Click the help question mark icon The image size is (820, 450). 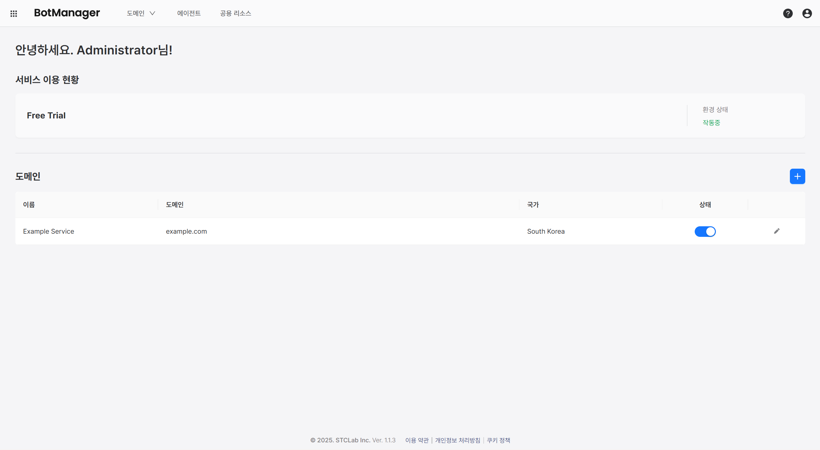point(788,13)
